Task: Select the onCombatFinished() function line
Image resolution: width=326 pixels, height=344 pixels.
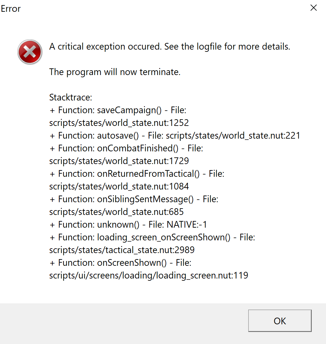Action: 126,148
